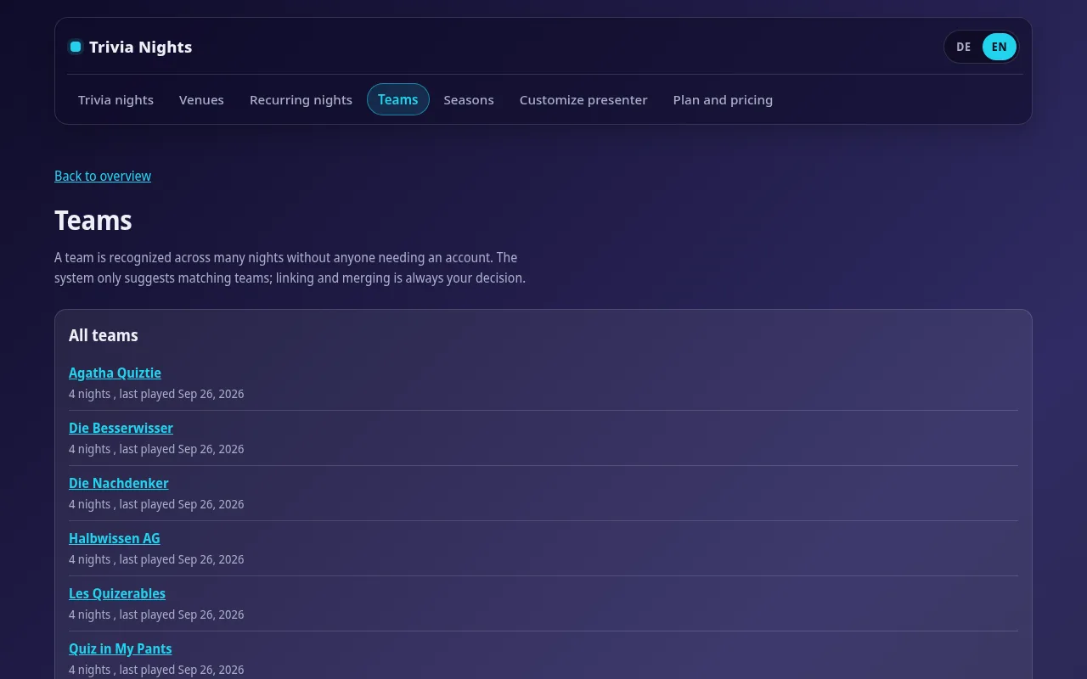Image resolution: width=1087 pixels, height=679 pixels.
Task: Click the All teams heading
Action: click(x=104, y=335)
